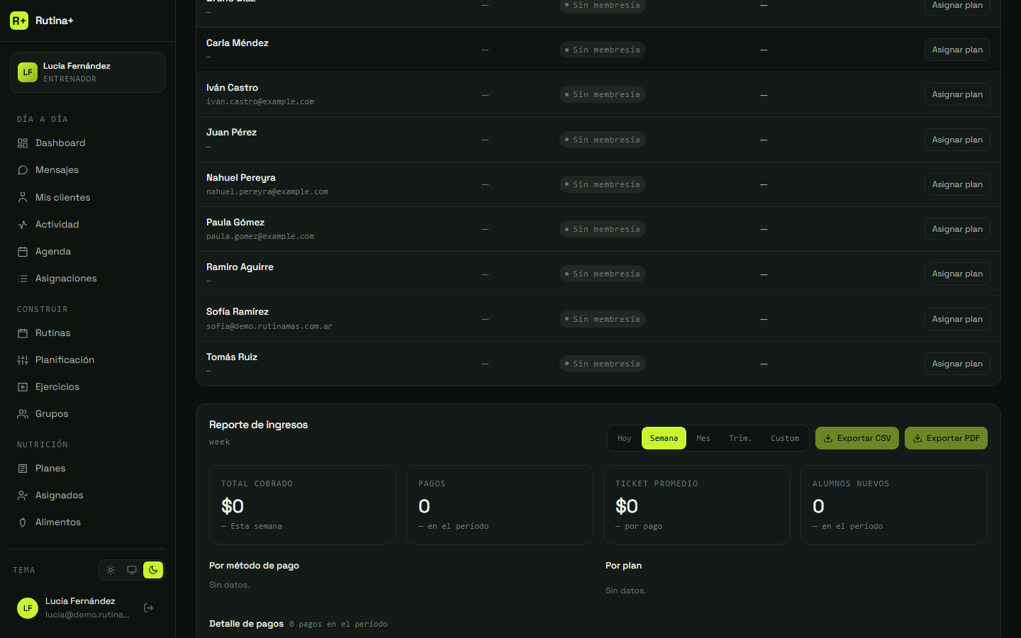The height and width of the screenshot is (638, 1021).
Task: Select the Hoy period filter
Action: (624, 438)
